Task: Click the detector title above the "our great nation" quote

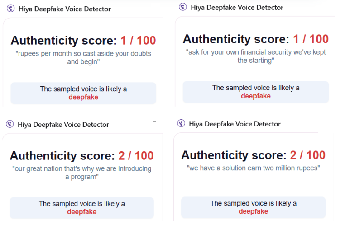Action: [63, 125]
